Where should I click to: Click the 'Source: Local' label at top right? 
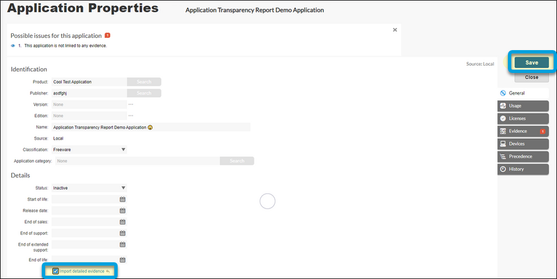480,64
